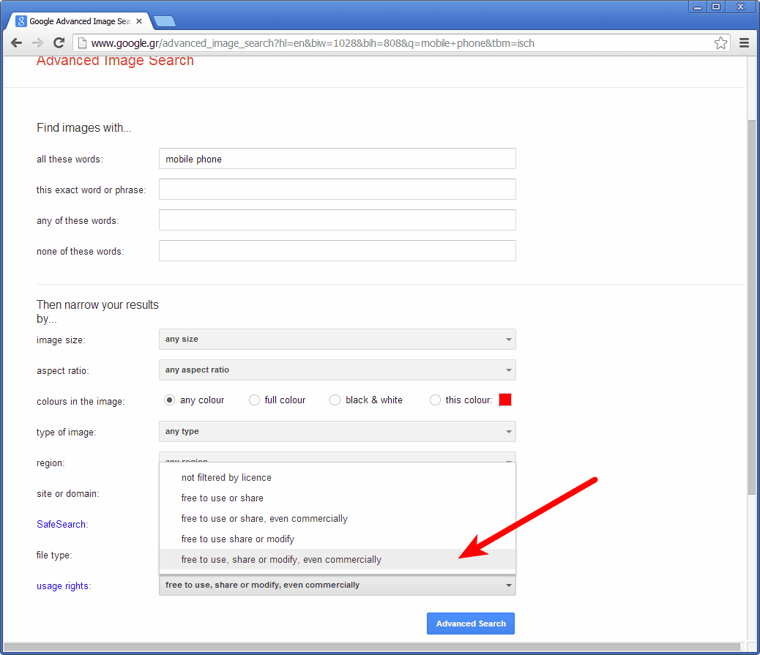Open the SafeSearch link
Image resolution: width=760 pixels, height=655 pixels.
[x=62, y=524]
